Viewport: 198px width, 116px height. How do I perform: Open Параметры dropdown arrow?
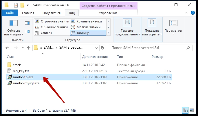click(173, 34)
